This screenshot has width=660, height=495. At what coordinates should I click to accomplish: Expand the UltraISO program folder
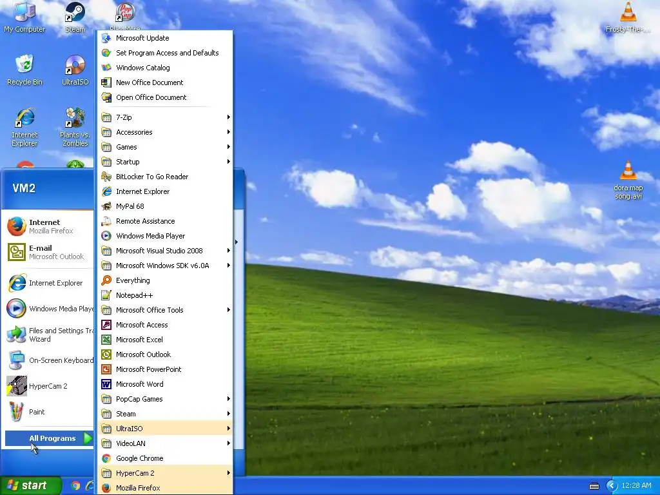coord(165,429)
